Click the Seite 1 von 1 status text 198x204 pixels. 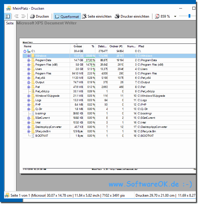[28, 195]
